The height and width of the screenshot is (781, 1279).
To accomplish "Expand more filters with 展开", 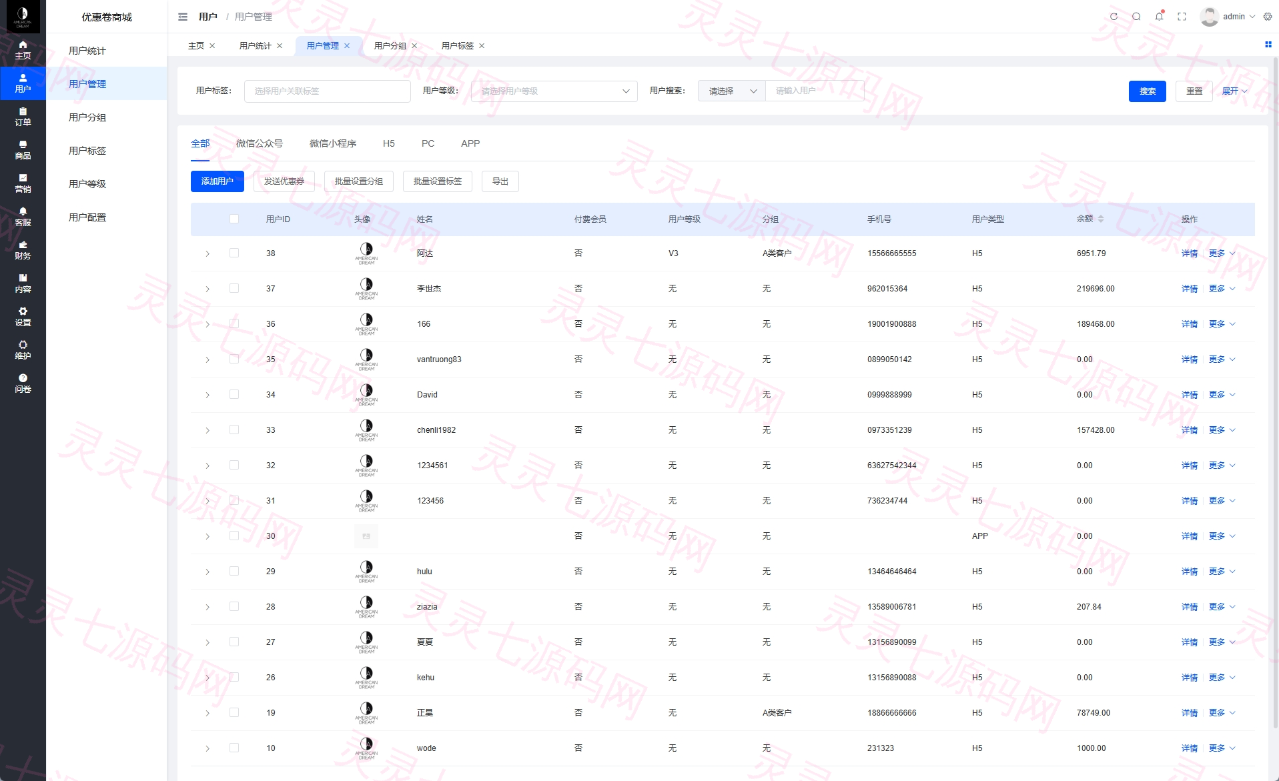I will coord(1234,91).
